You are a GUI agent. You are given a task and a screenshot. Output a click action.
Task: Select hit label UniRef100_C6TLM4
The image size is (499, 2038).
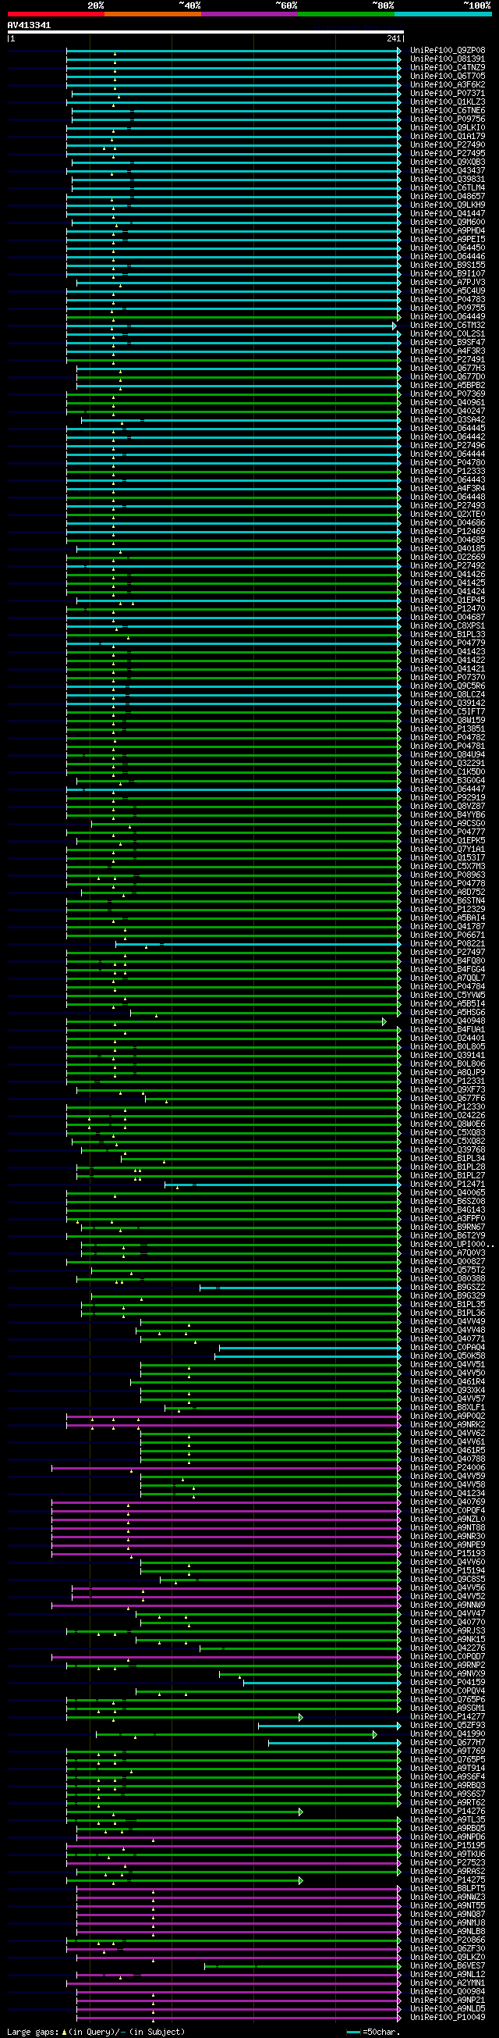tap(448, 188)
